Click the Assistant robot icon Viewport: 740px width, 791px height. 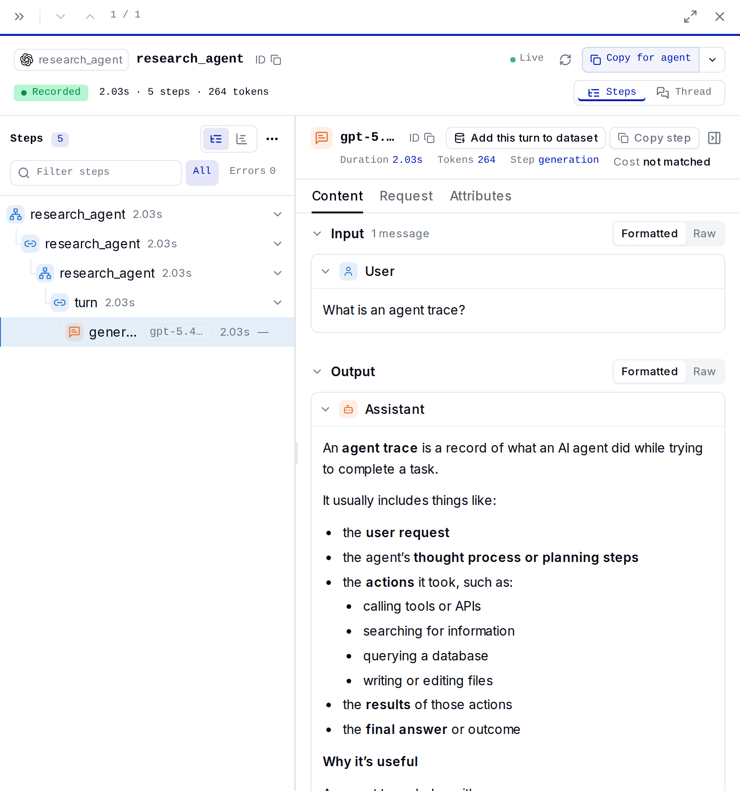point(348,409)
